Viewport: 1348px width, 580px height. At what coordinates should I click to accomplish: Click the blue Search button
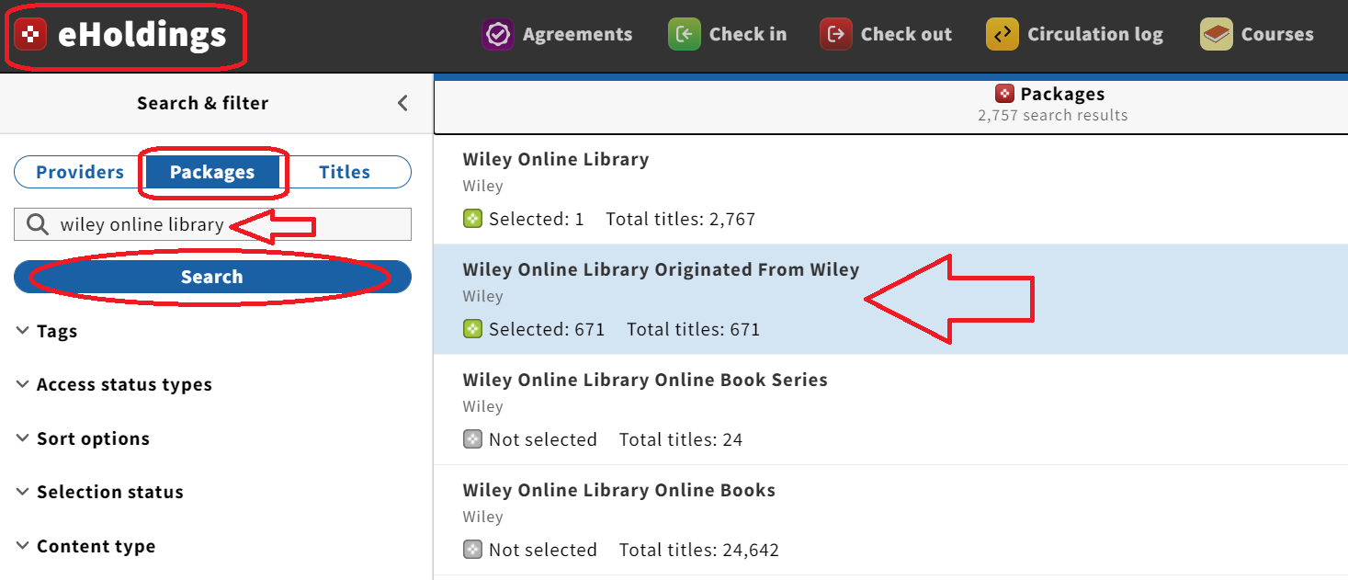(212, 277)
